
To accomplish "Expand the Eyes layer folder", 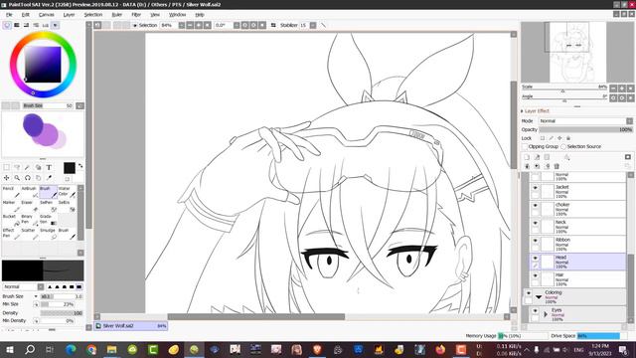I will (546, 314).
